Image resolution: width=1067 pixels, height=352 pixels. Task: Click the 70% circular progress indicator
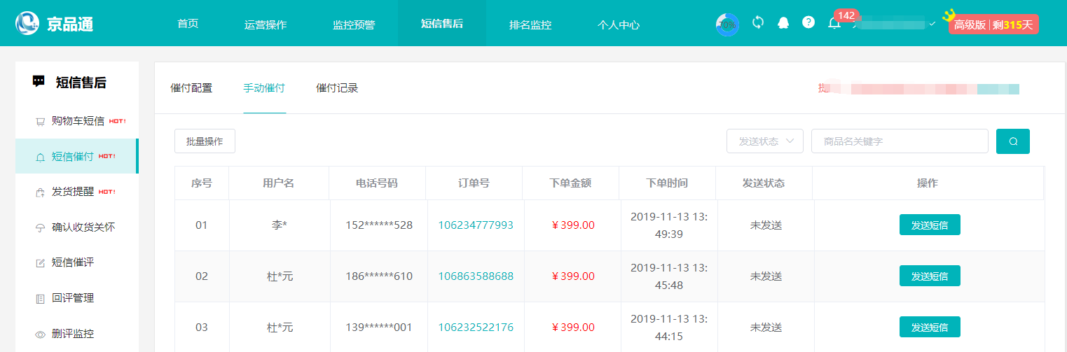(727, 24)
